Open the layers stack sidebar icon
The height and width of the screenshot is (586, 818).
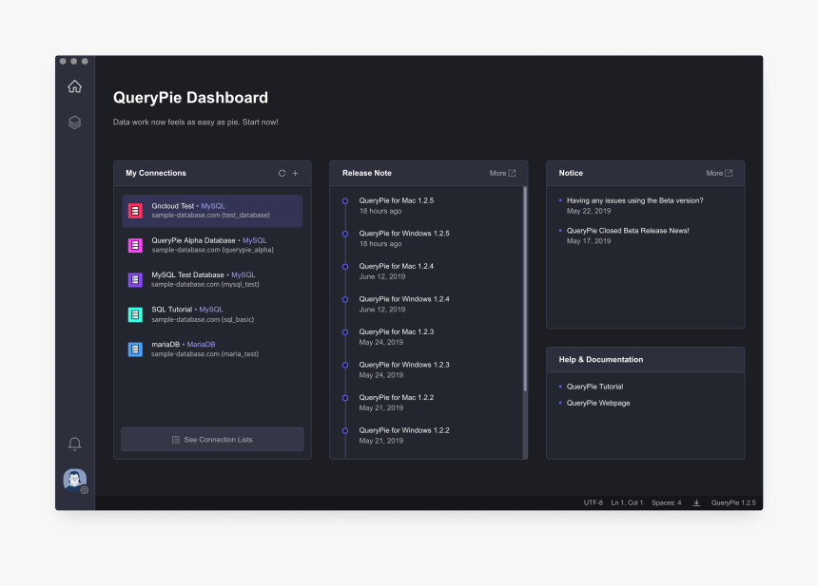coord(74,123)
